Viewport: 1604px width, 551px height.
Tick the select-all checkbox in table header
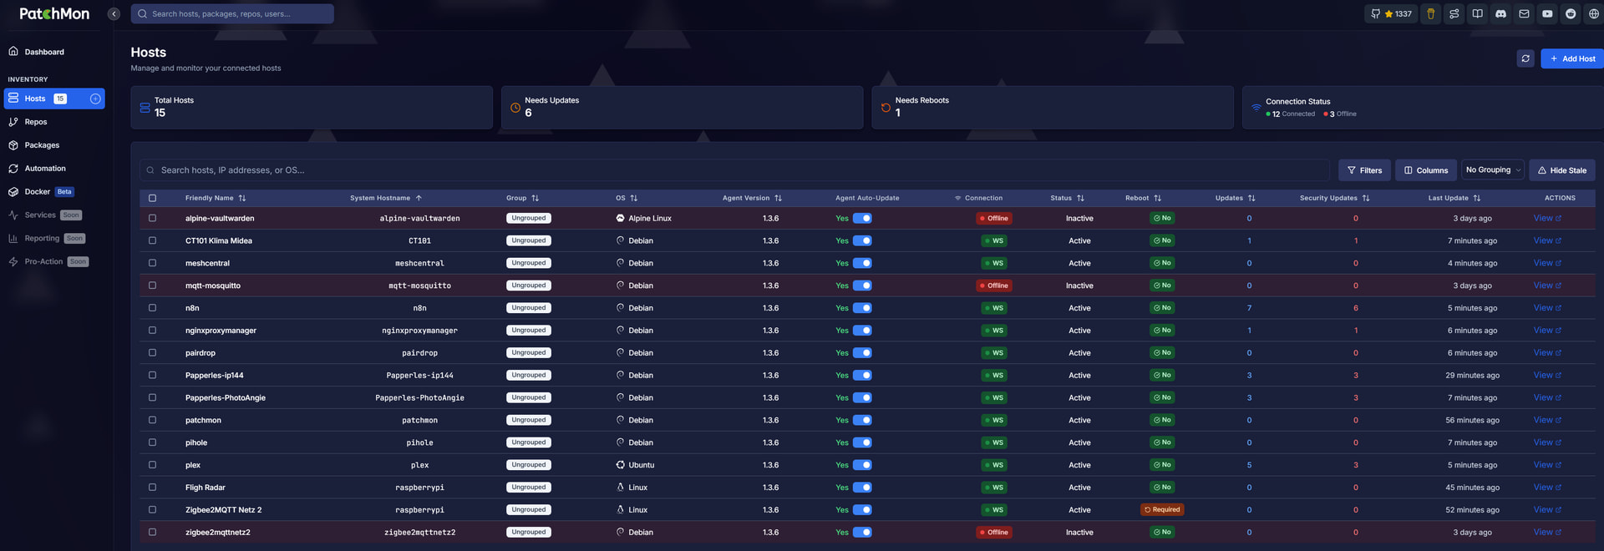click(152, 198)
